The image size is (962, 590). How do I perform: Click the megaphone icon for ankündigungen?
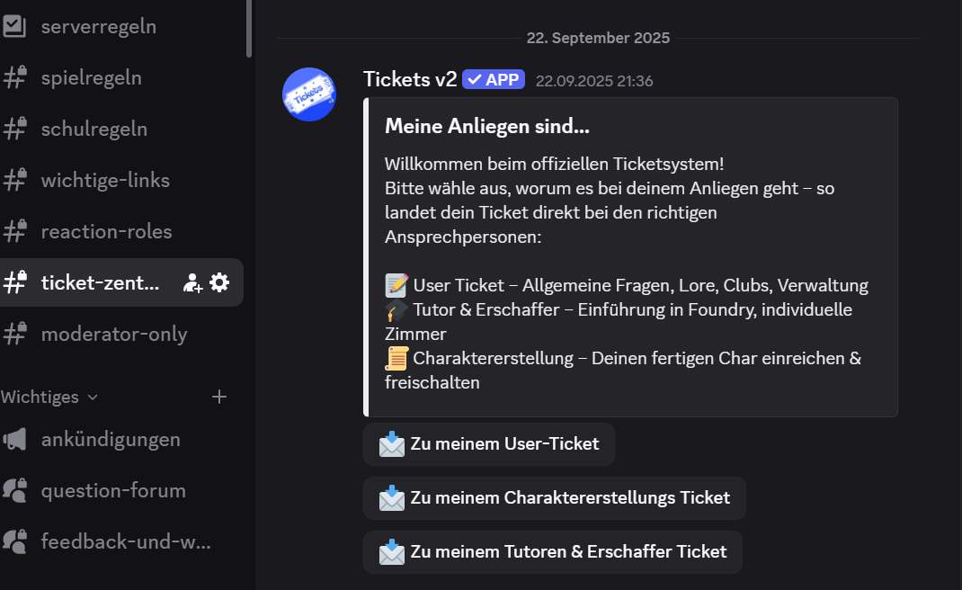[14, 439]
